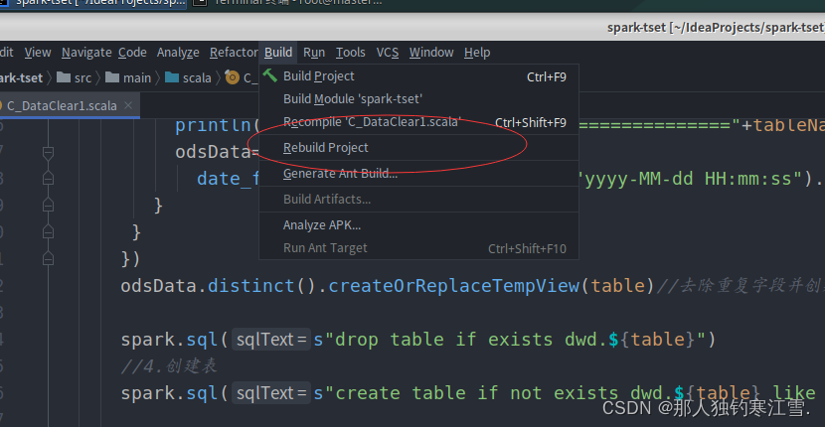Open the Run menu
The height and width of the screenshot is (427, 825).
tap(314, 53)
